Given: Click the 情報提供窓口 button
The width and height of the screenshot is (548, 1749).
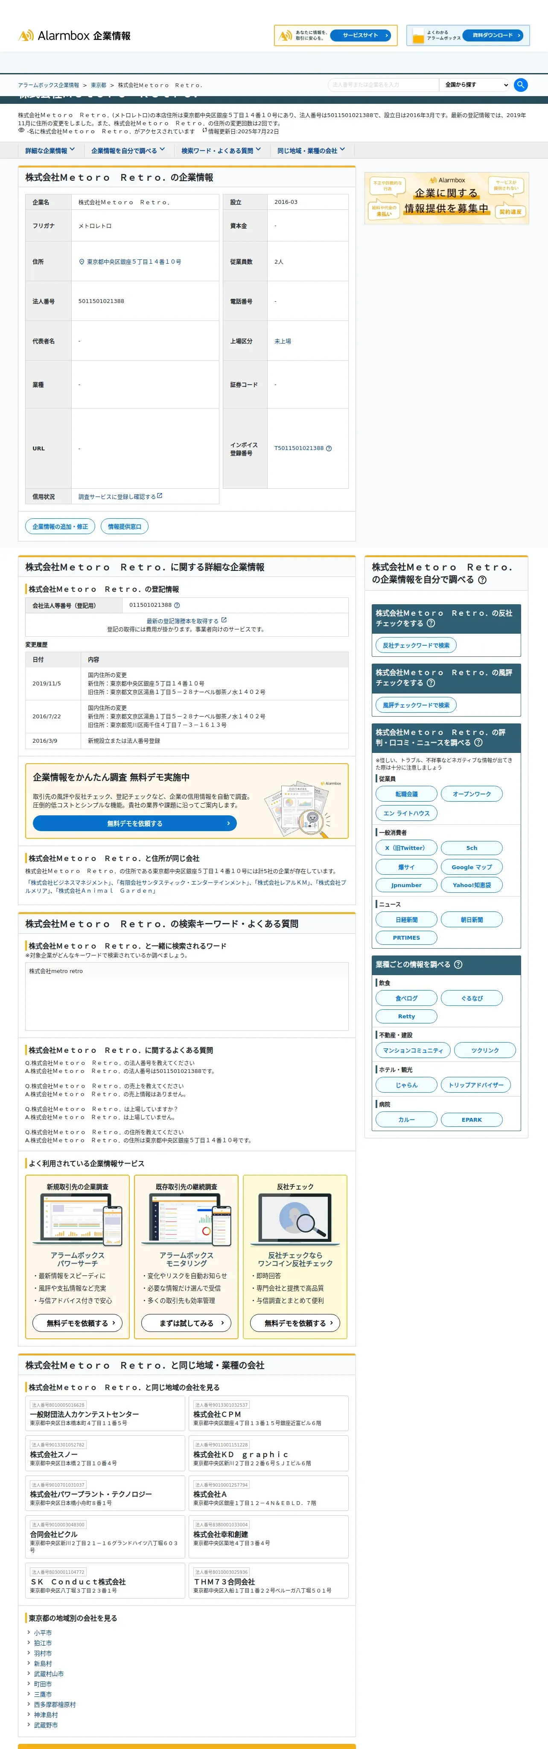Looking at the screenshot, I should pos(125,527).
